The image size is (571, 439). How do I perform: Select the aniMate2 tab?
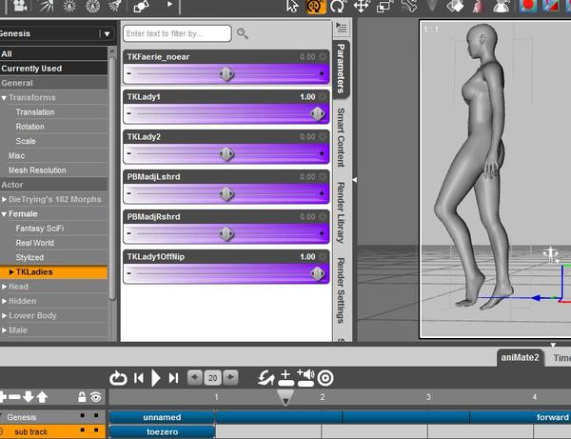[520, 357]
